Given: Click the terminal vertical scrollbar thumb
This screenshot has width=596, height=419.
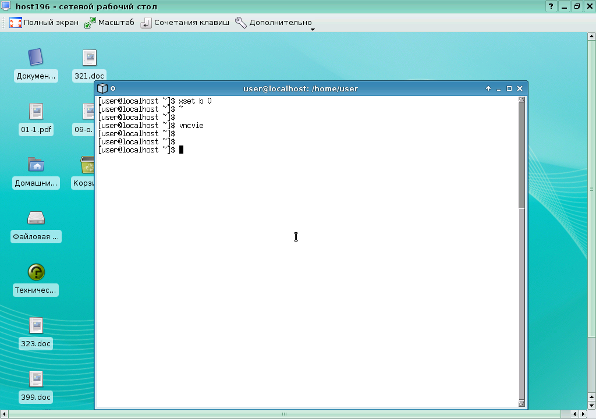Looking at the screenshot, I should tap(521, 154).
